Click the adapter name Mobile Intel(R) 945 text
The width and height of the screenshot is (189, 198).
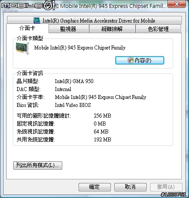[80, 48]
